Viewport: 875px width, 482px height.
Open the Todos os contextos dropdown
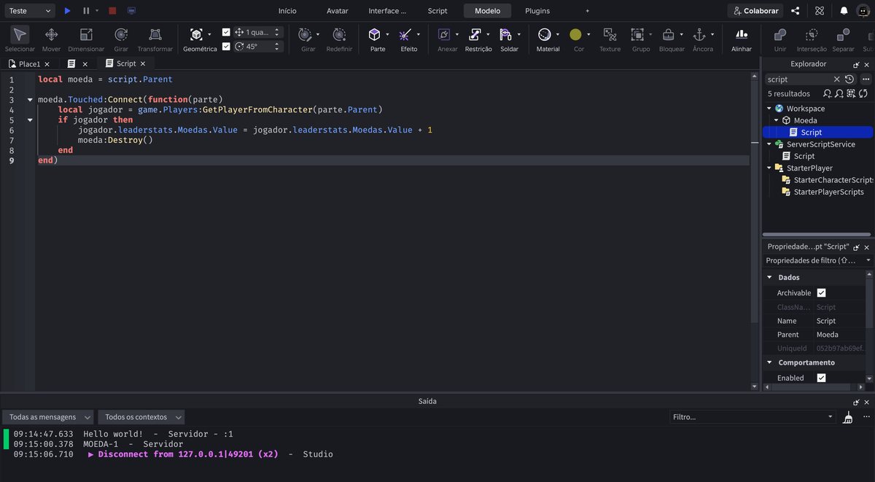click(141, 417)
